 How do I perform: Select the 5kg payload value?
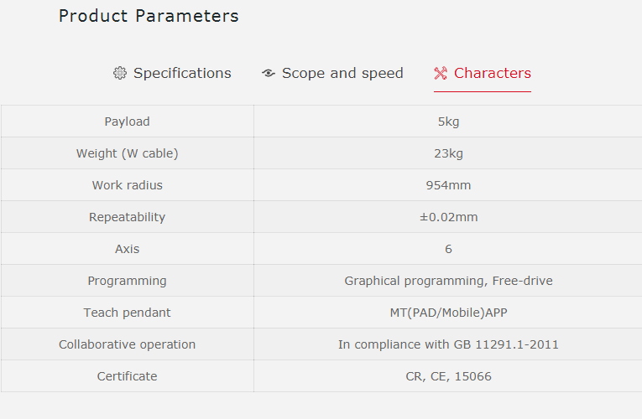[x=448, y=122]
